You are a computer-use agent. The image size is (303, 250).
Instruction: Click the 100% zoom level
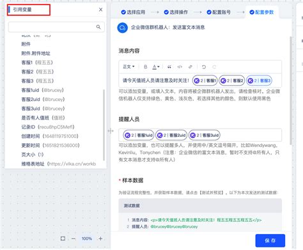87,238
